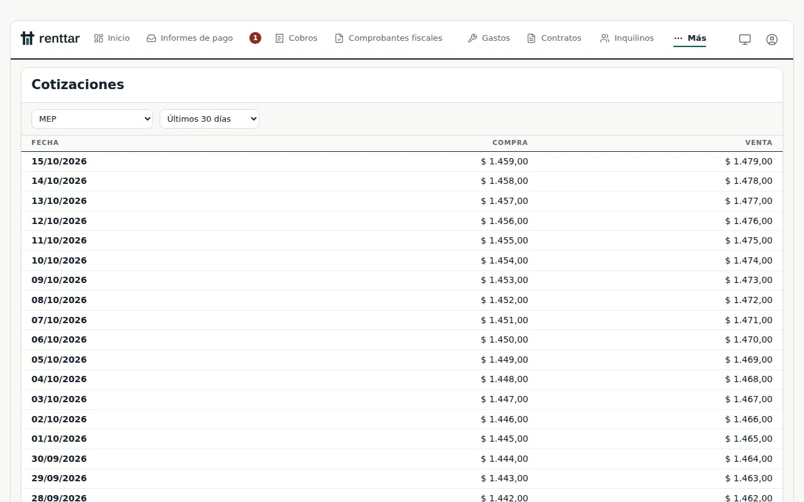
Task: Click the VENTA column header
Action: point(759,142)
